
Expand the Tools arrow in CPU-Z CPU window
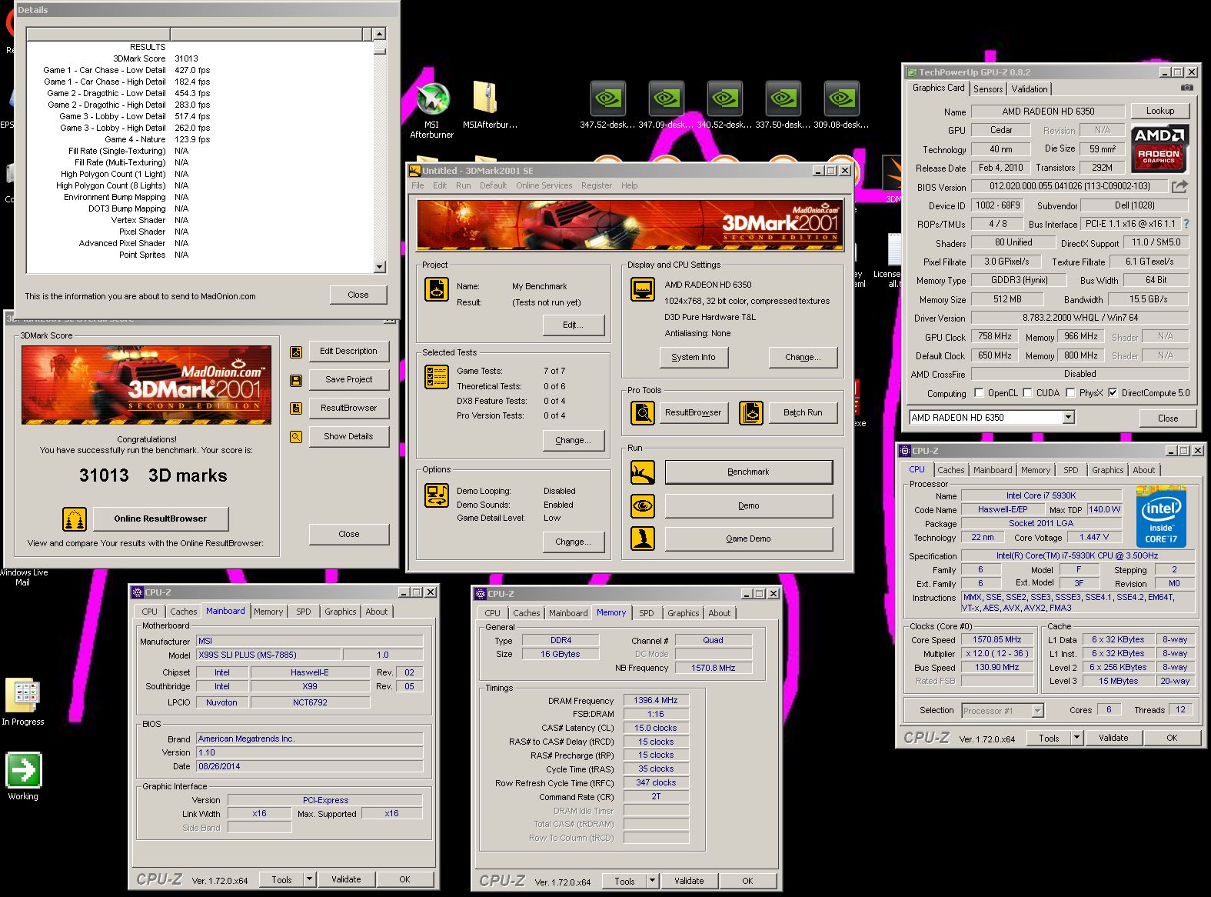1076,738
